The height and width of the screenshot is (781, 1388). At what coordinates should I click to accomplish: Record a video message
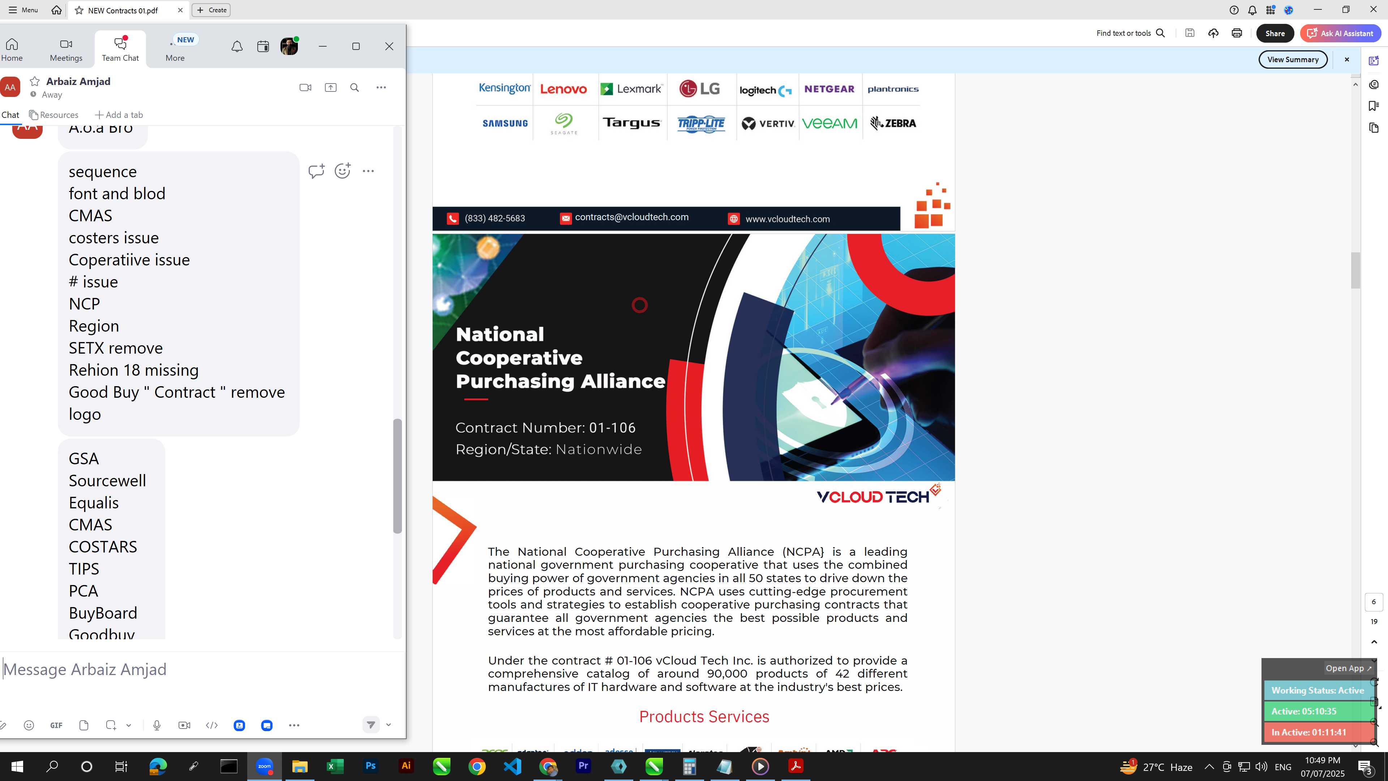pos(184,725)
